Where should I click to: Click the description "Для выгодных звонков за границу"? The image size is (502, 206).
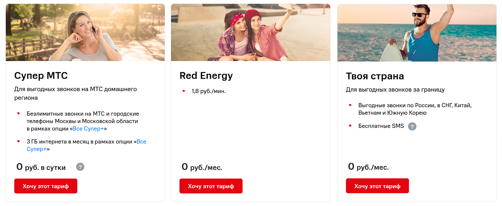tap(395, 90)
